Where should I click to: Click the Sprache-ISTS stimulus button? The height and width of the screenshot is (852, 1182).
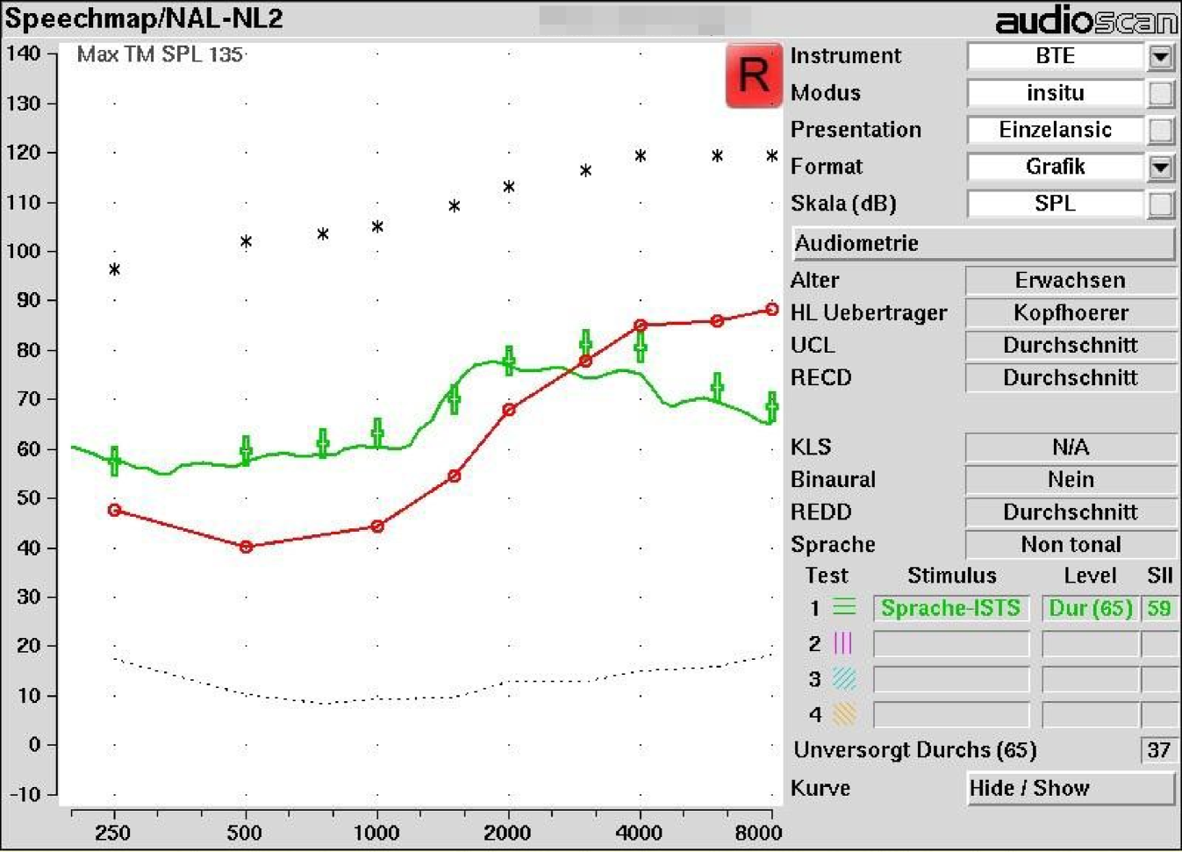[950, 608]
